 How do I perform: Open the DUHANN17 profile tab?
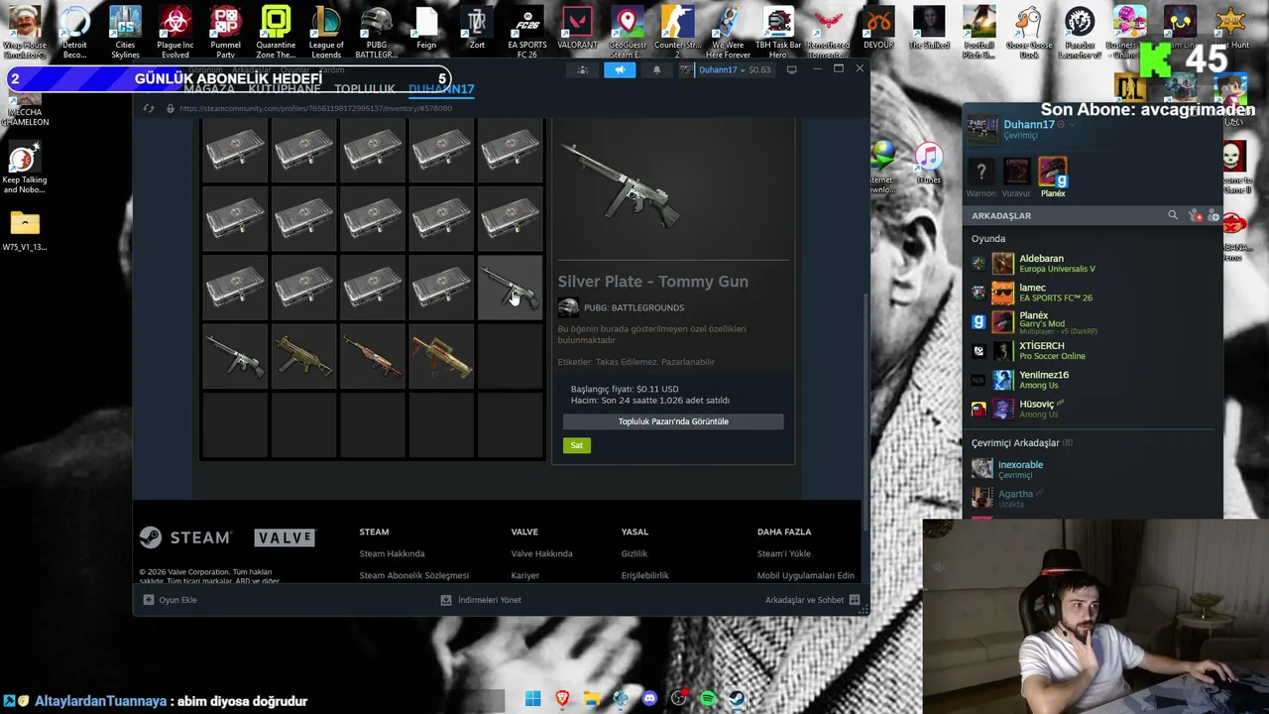(x=441, y=88)
